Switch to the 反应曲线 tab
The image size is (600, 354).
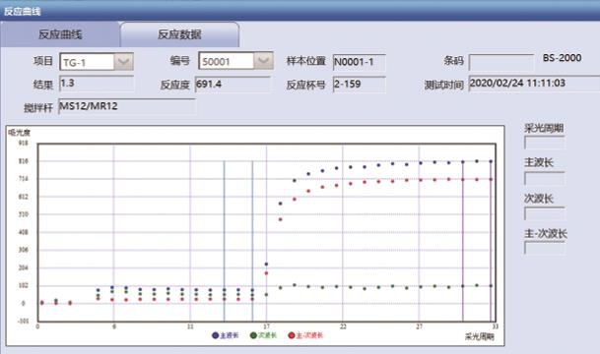pyautogui.click(x=60, y=34)
